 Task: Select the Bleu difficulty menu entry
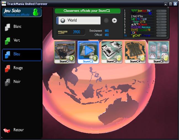pyautogui.click(x=22, y=55)
